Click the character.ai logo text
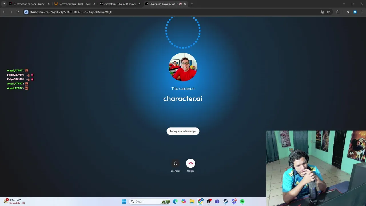Screen dimensions: 366x206 [x=183, y=99]
